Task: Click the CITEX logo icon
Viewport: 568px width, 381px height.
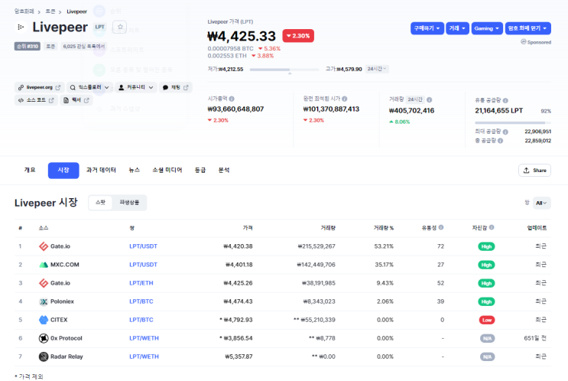Action: (44, 320)
